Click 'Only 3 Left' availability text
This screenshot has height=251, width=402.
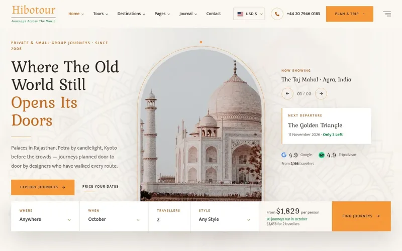pyautogui.click(x=333, y=135)
